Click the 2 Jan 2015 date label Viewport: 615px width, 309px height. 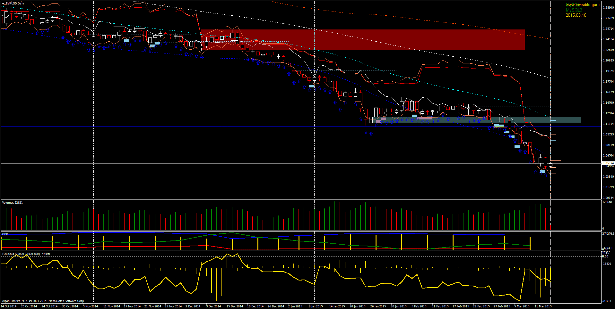(x=295, y=306)
